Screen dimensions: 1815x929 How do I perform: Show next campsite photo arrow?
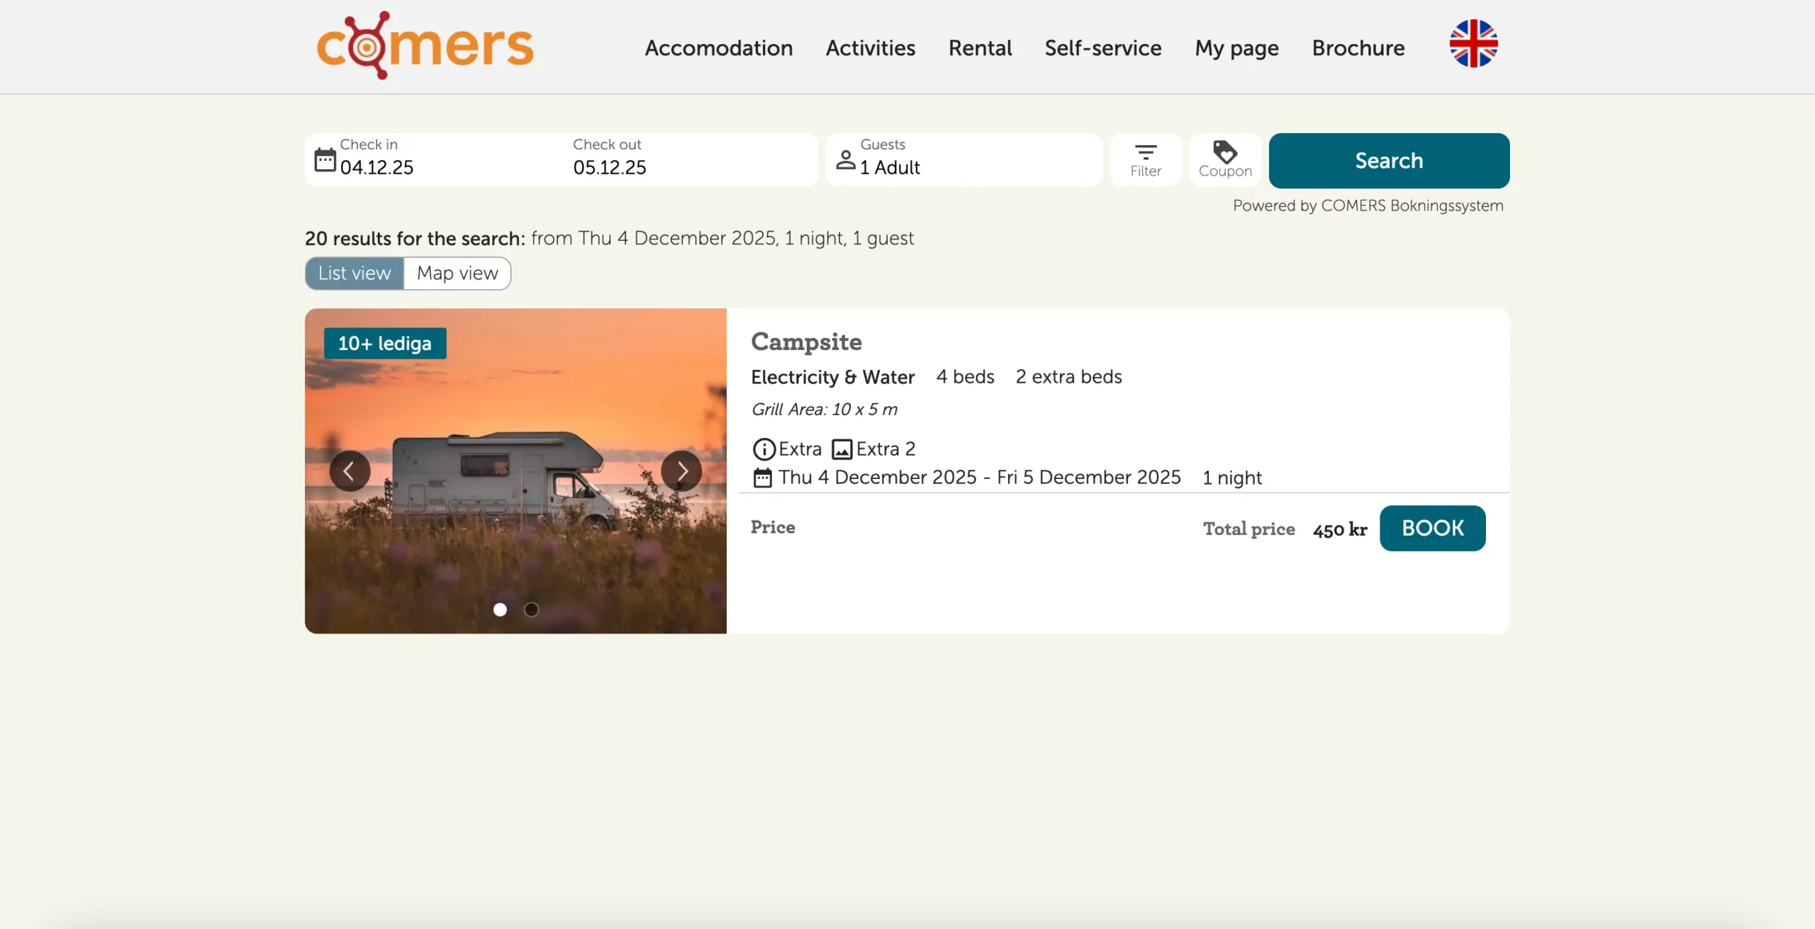click(x=681, y=471)
